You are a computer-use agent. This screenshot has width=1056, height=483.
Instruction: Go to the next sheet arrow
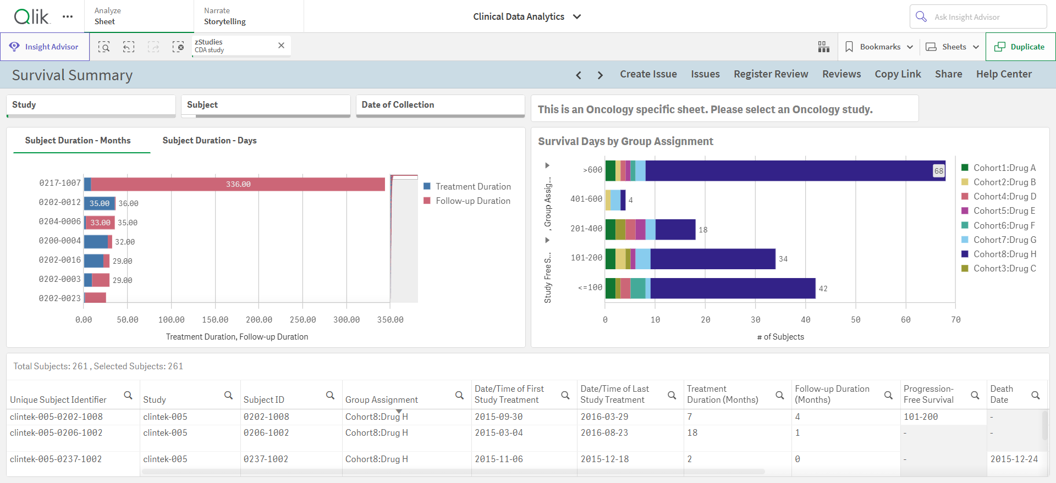pos(600,75)
